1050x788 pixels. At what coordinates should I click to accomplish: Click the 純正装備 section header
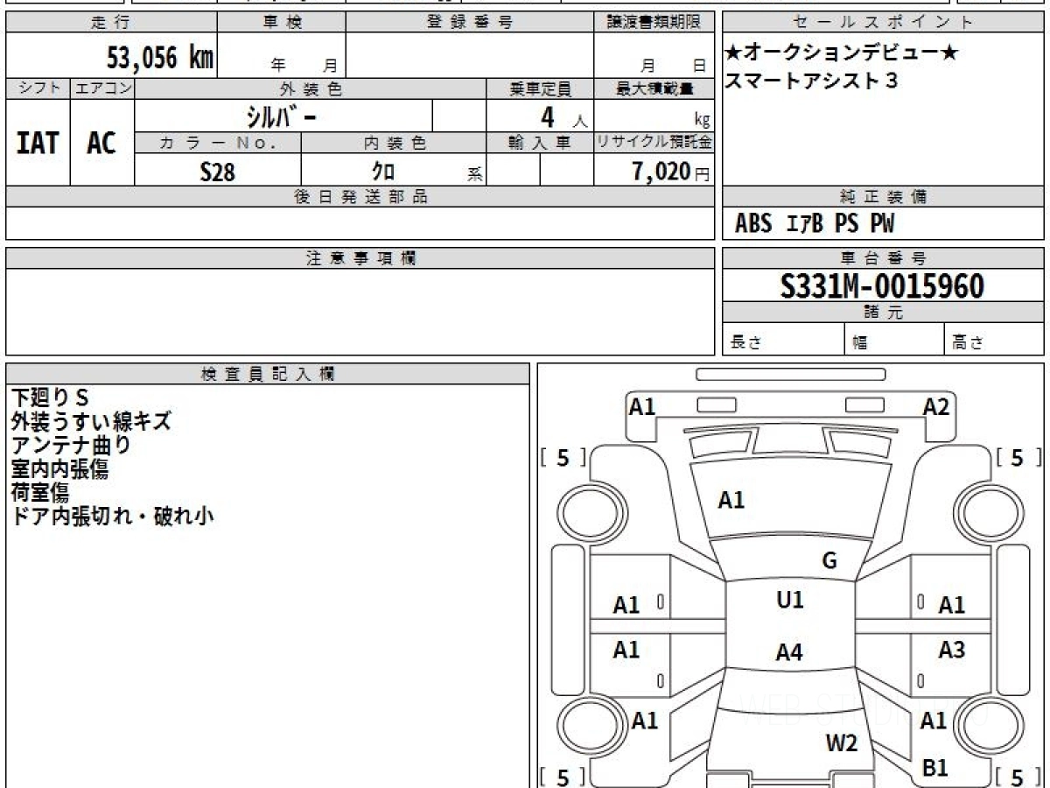point(883,197)
